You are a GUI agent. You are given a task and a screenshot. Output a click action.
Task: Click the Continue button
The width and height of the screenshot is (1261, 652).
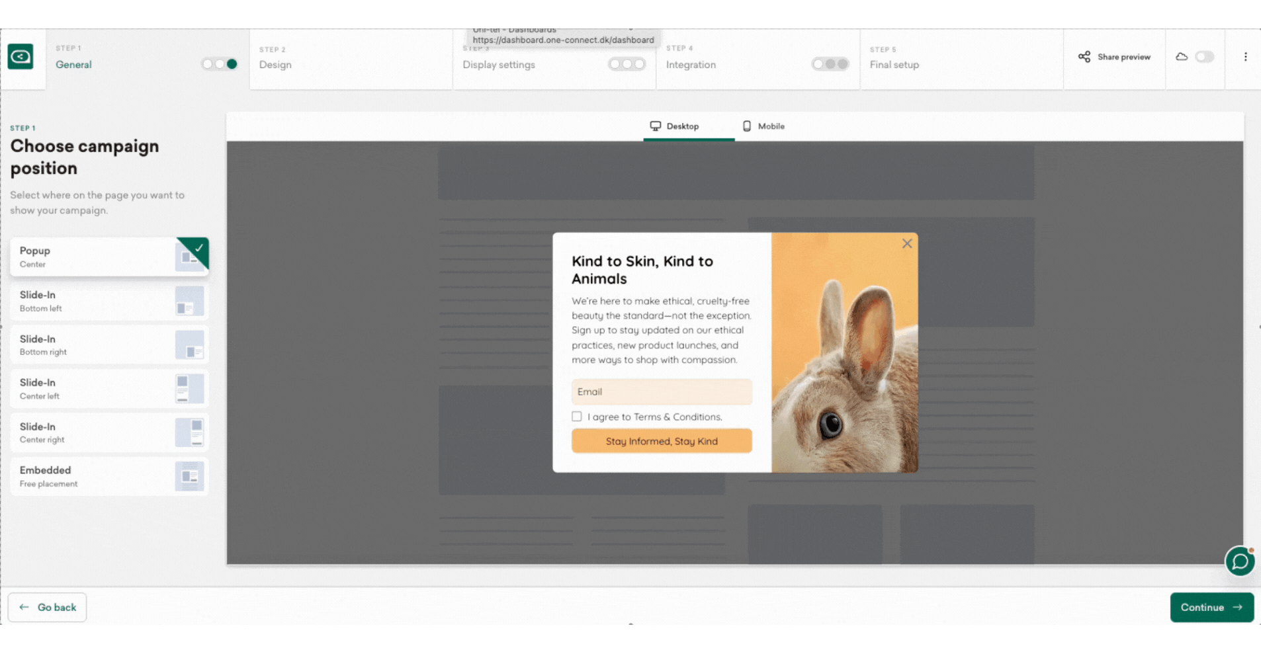click(x=1211, y=607)
